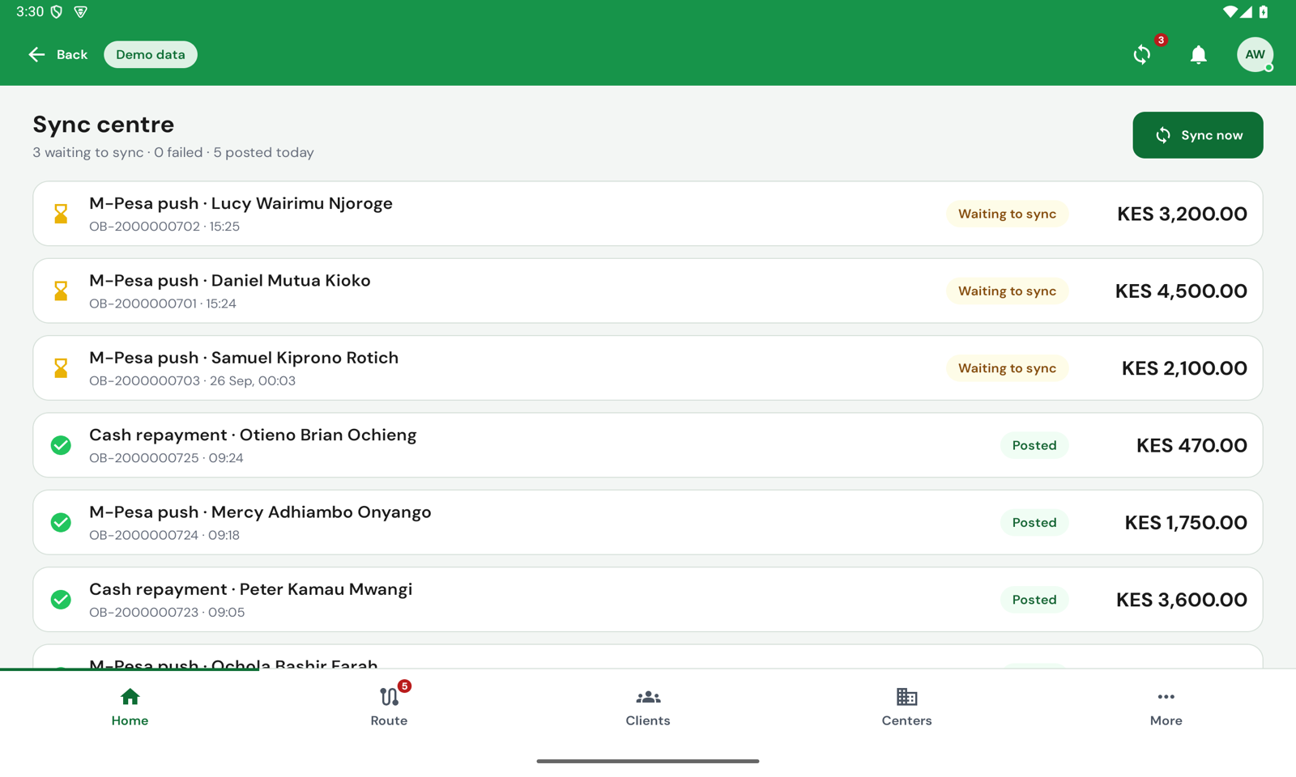This screenshot has height=777, width=1296.
Task: Click Posted badge for Peter Kamau Mwangi
Action: 1034,600
